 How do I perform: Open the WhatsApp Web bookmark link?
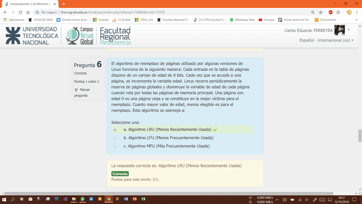coord(242,20)
